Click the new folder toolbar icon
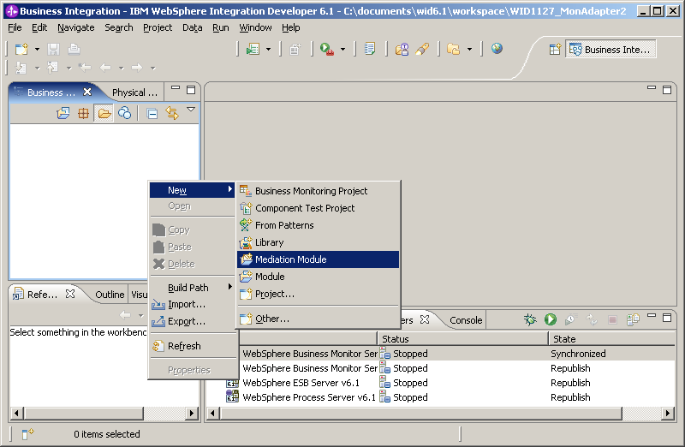 click(x=454, y=49)
